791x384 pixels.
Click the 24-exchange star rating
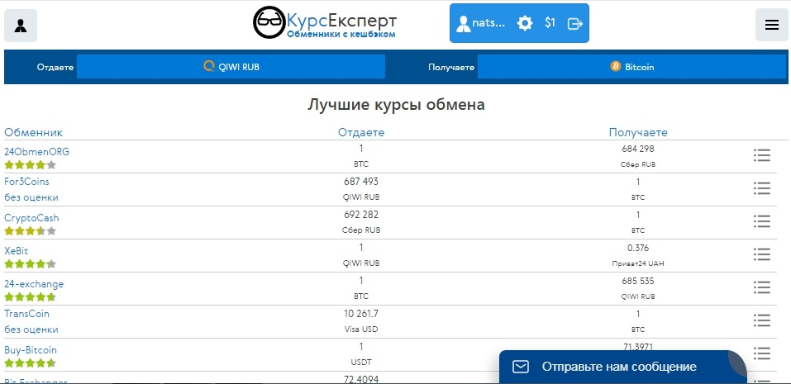tap(31, 296)
